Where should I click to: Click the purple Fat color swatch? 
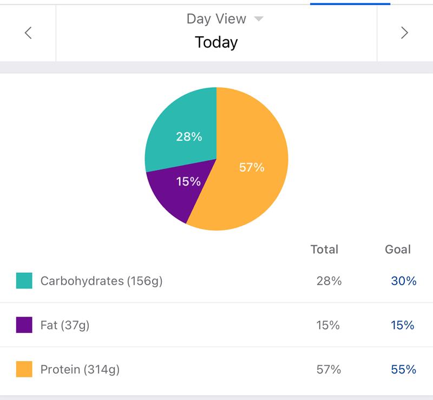point(24,325)
